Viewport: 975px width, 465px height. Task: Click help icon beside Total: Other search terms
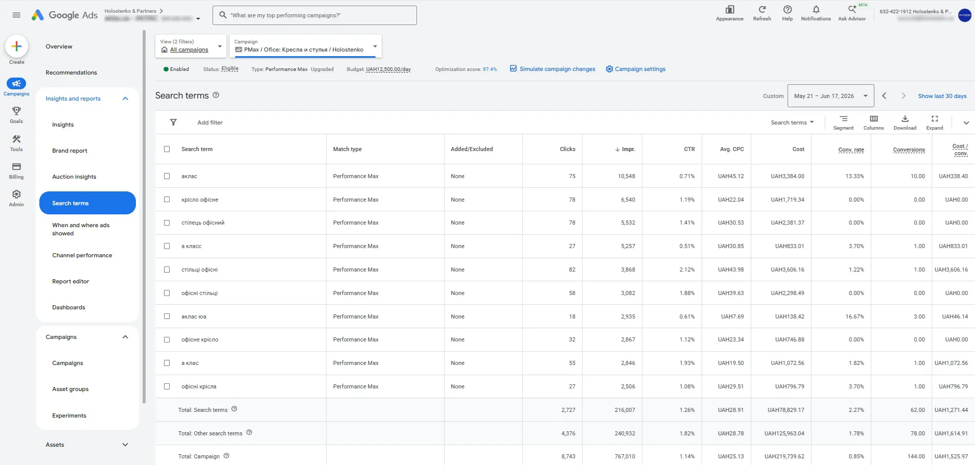tap(249, 432)
